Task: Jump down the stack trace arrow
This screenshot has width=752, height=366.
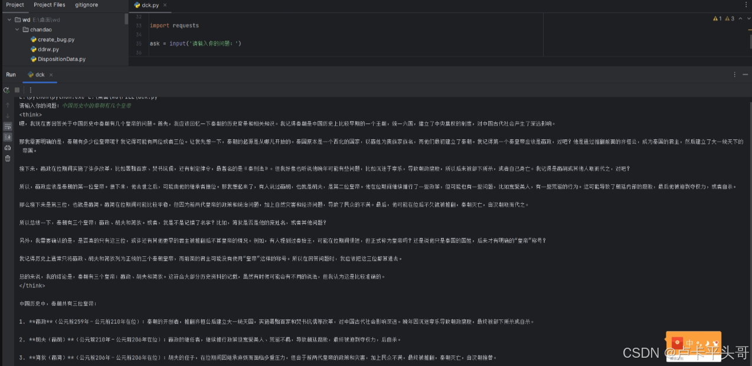Action: pyautogui.click(x=8, y=116)
